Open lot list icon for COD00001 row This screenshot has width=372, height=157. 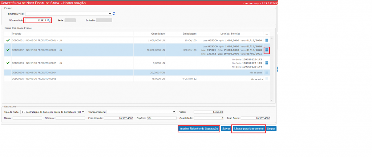click(x=266, y=41)
